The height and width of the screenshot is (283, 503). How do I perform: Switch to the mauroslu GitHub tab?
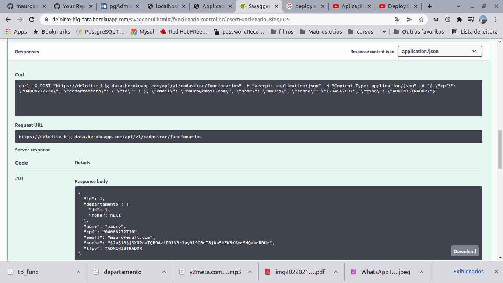[26, 6]
